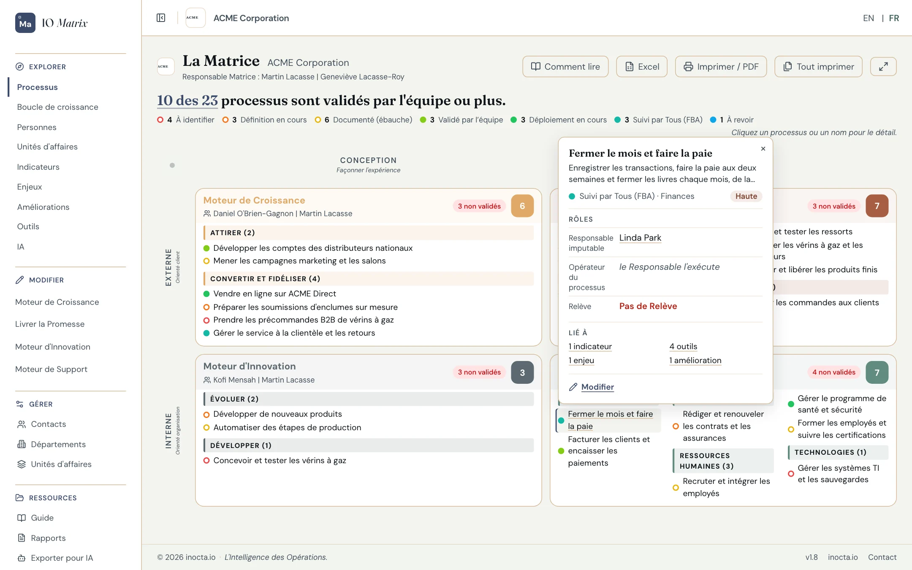Open the '1 amélioration' link
912x570 pixels.
695,360
